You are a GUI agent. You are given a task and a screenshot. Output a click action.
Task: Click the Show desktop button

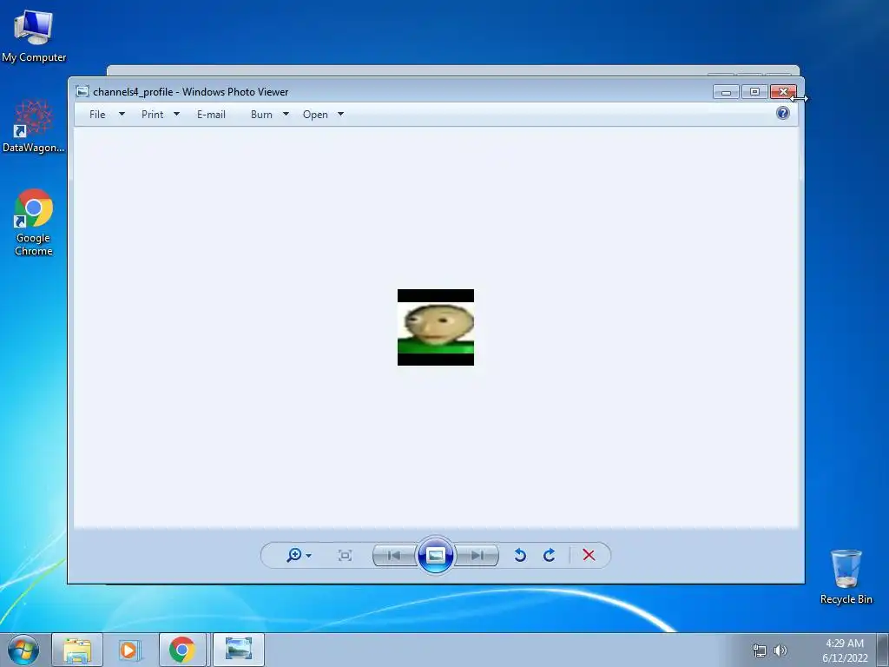pyautogui.click(x=883, y=650)
